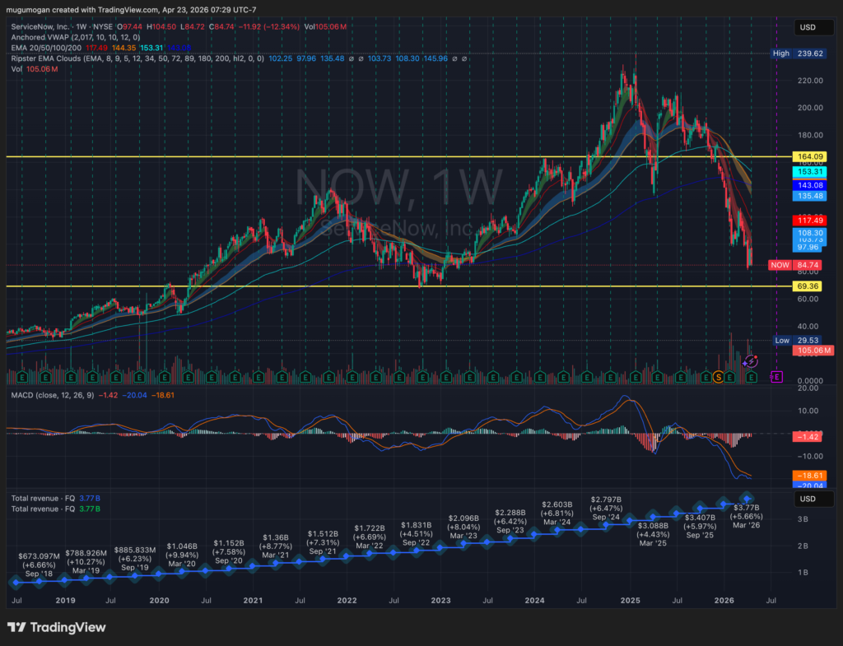
Task: Click the purple upcoming earnings 'E' marker
Action: point(775,376)
